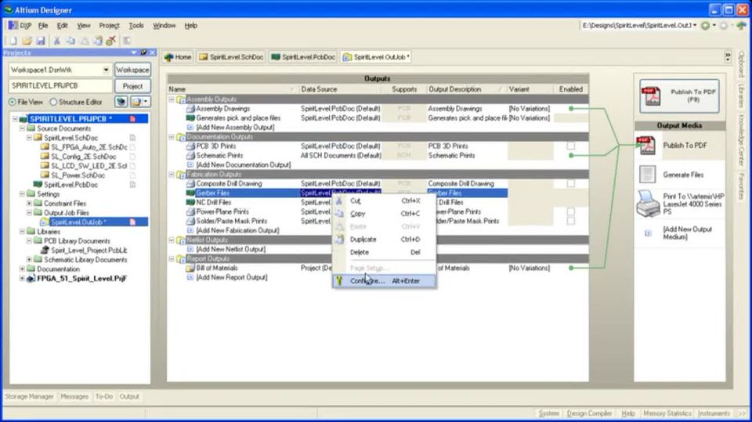Select the Publish To PDF output medium icon

coord(645,146)
